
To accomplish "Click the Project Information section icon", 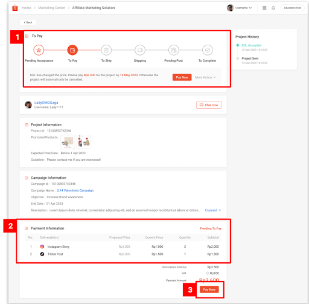I will click(x=27, y=125).
